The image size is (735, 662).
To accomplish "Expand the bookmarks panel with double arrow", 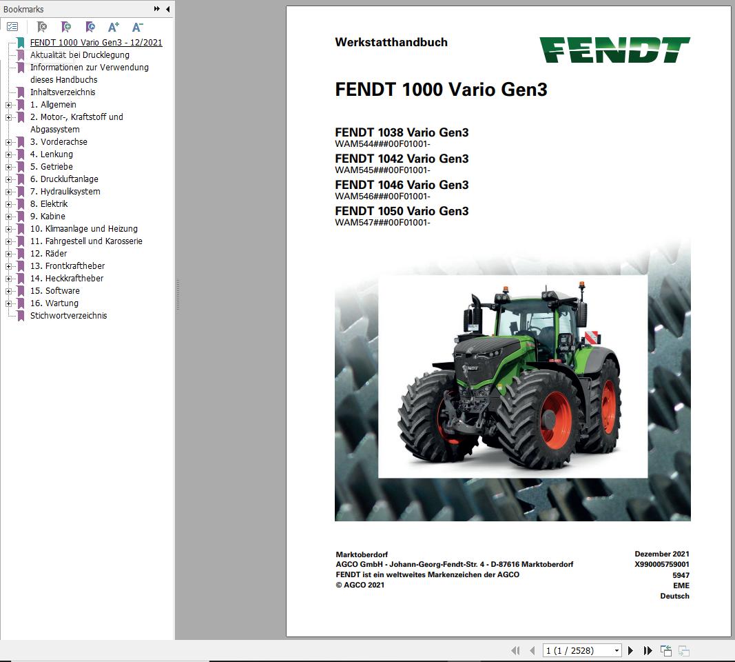I will pyautogui.click(x=156, y=9).
